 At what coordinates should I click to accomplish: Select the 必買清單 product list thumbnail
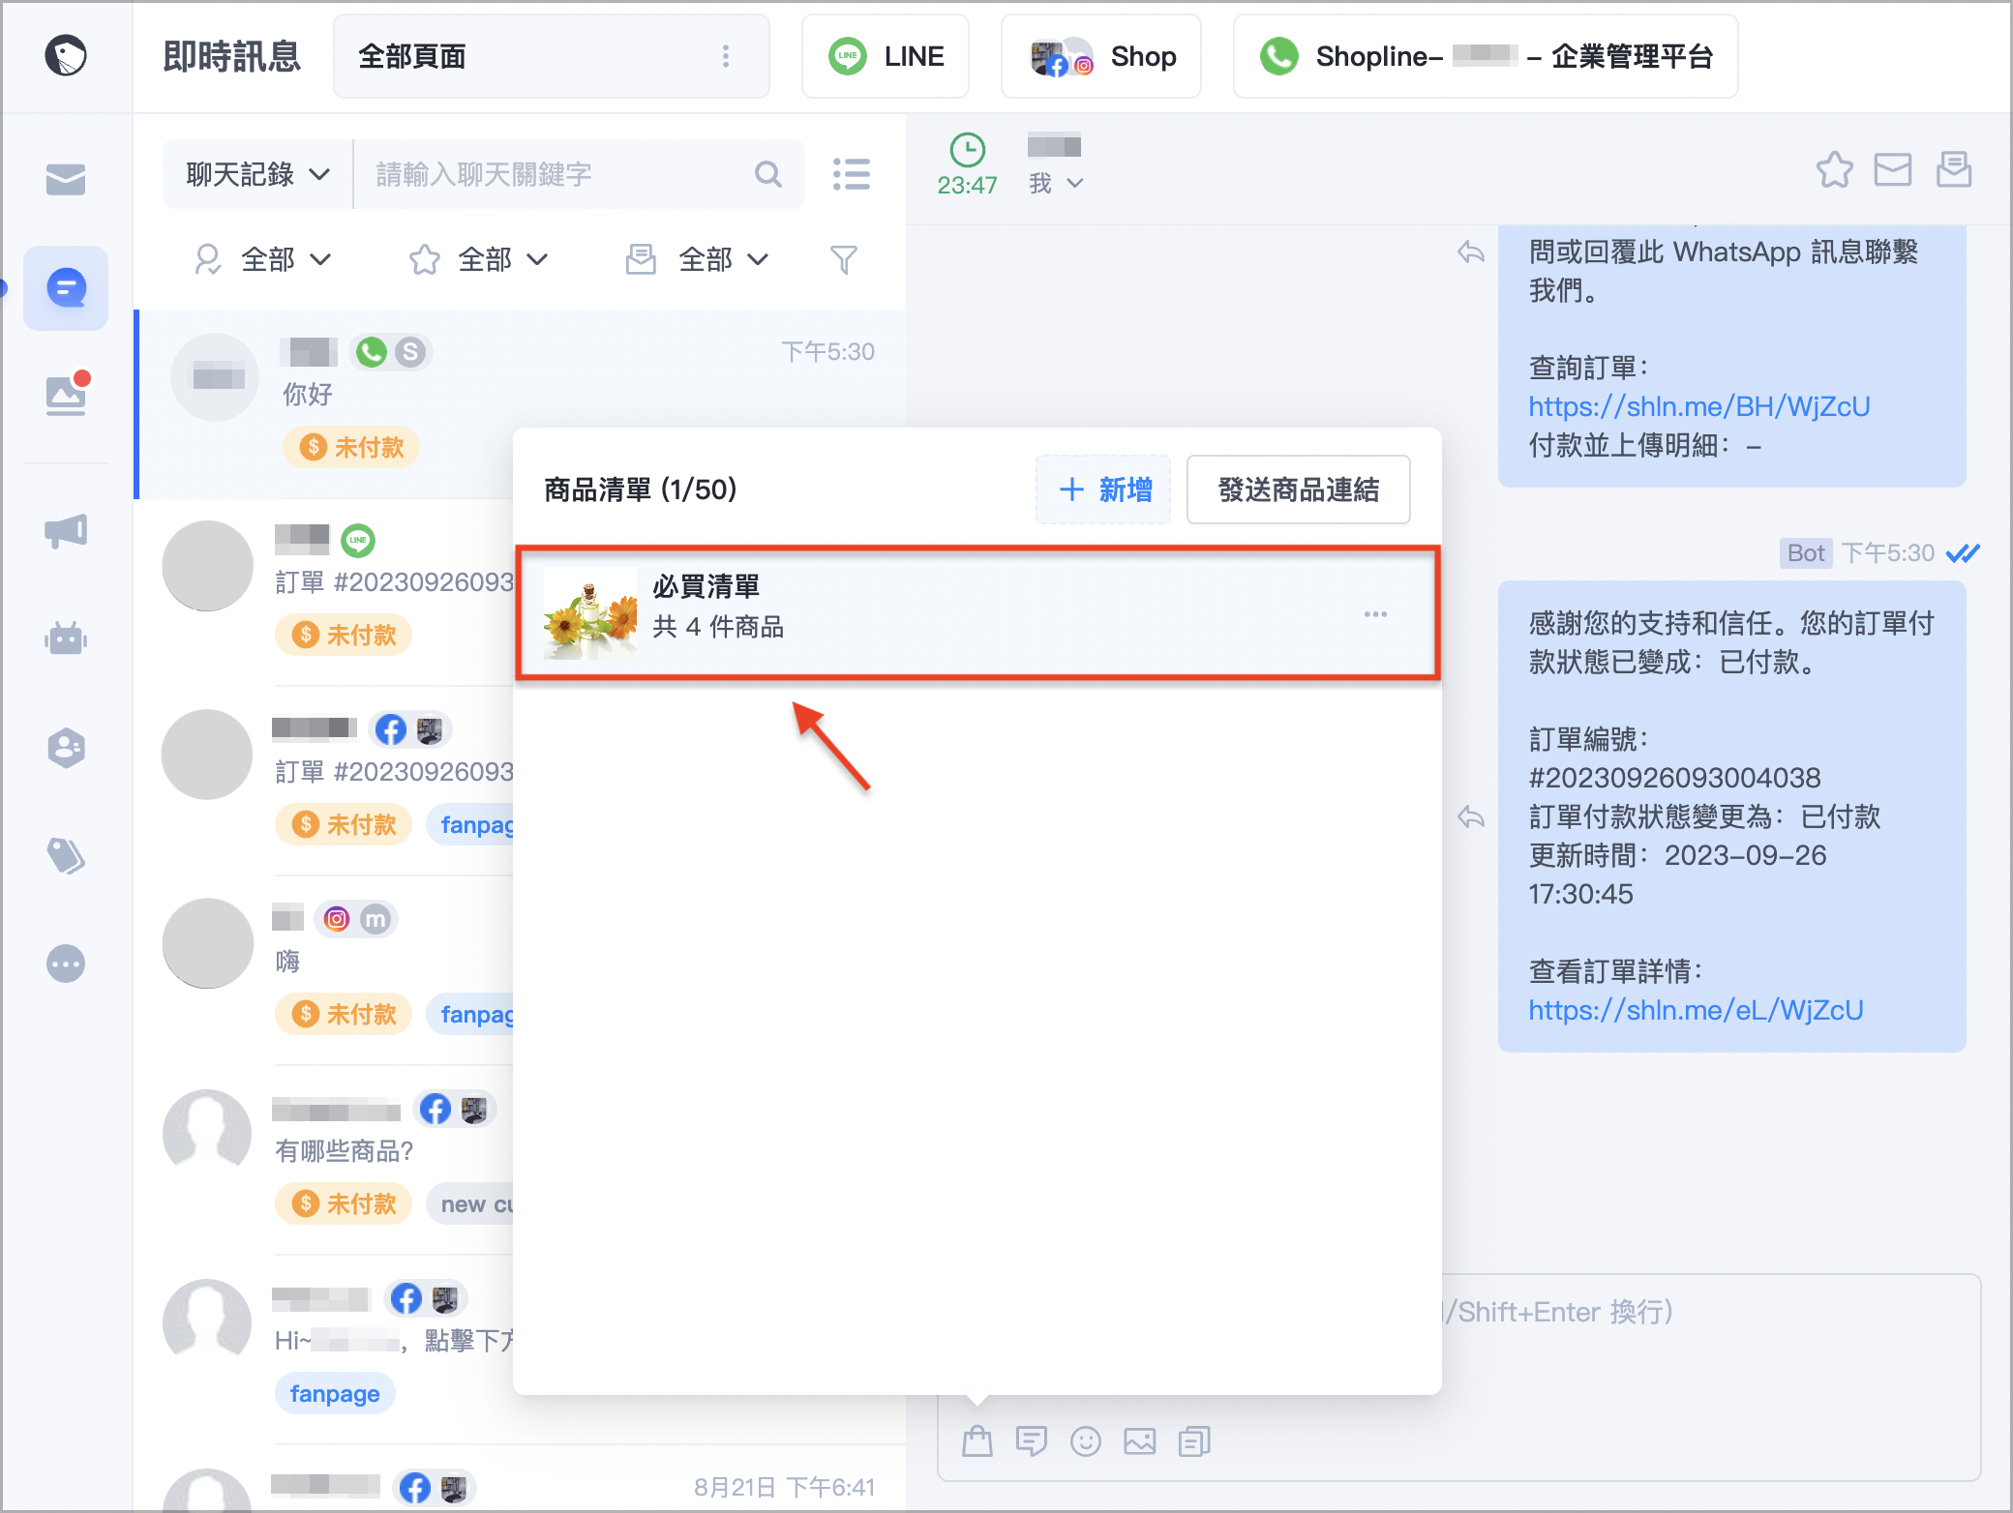(590, 613)
